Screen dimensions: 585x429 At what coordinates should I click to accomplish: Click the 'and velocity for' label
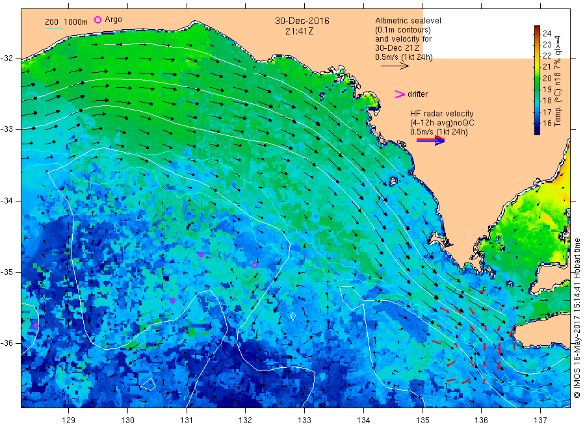(403, 39)
